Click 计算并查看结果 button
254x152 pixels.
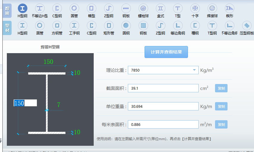click(166, 52)
